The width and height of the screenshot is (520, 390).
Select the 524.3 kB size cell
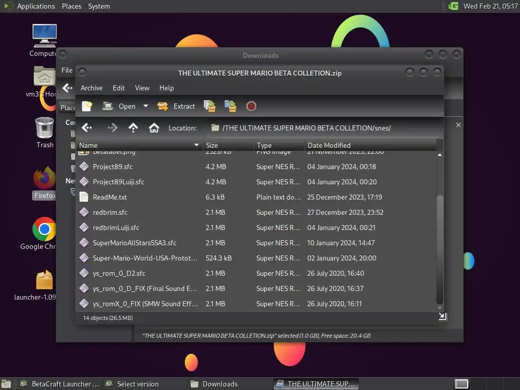(x=218, y=258)
